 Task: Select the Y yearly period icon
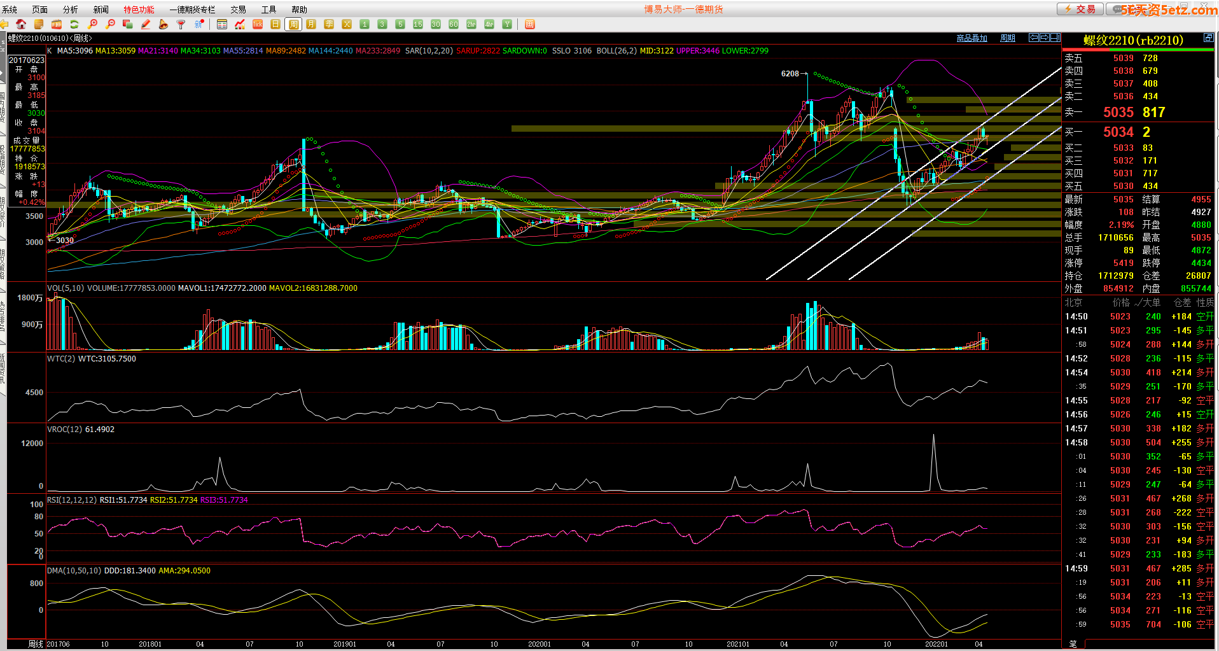click(507, 24)
